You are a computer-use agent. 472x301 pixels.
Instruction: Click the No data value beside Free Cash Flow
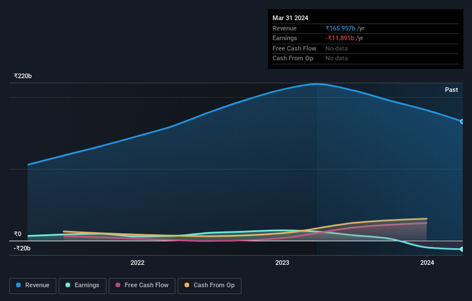pyautogui.click(x=336, y=48)
